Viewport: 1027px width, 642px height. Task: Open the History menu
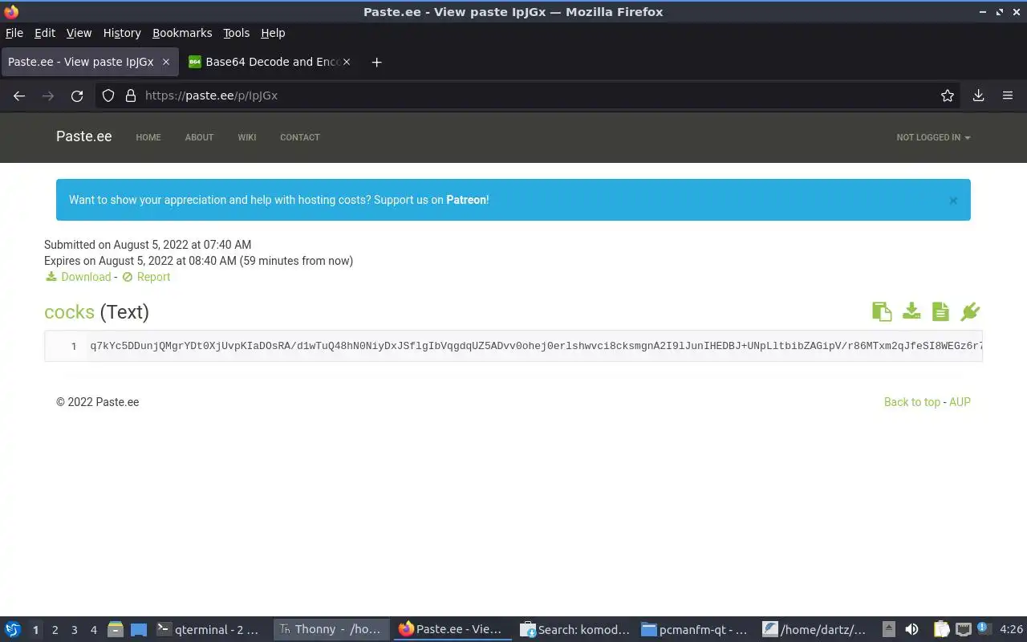[x=122, y=33]
